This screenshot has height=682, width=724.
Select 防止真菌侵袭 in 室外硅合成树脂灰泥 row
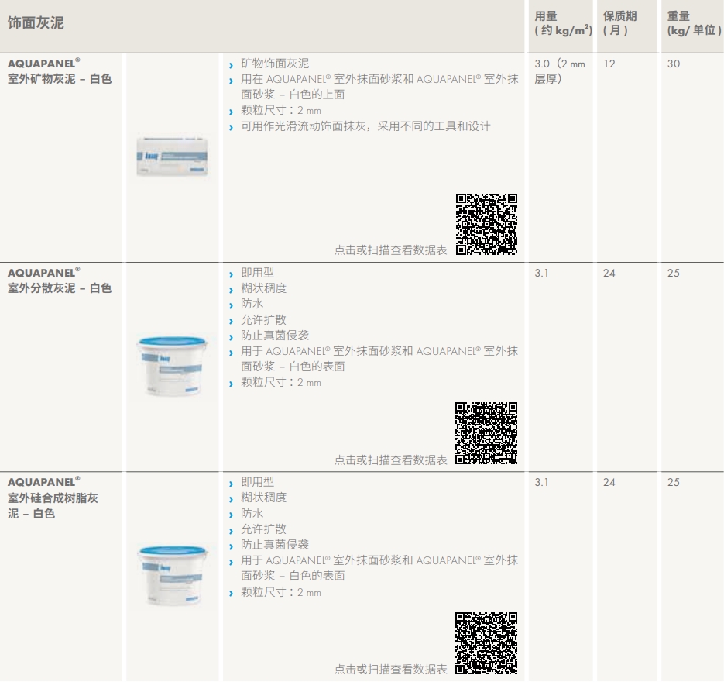(275, 545)
